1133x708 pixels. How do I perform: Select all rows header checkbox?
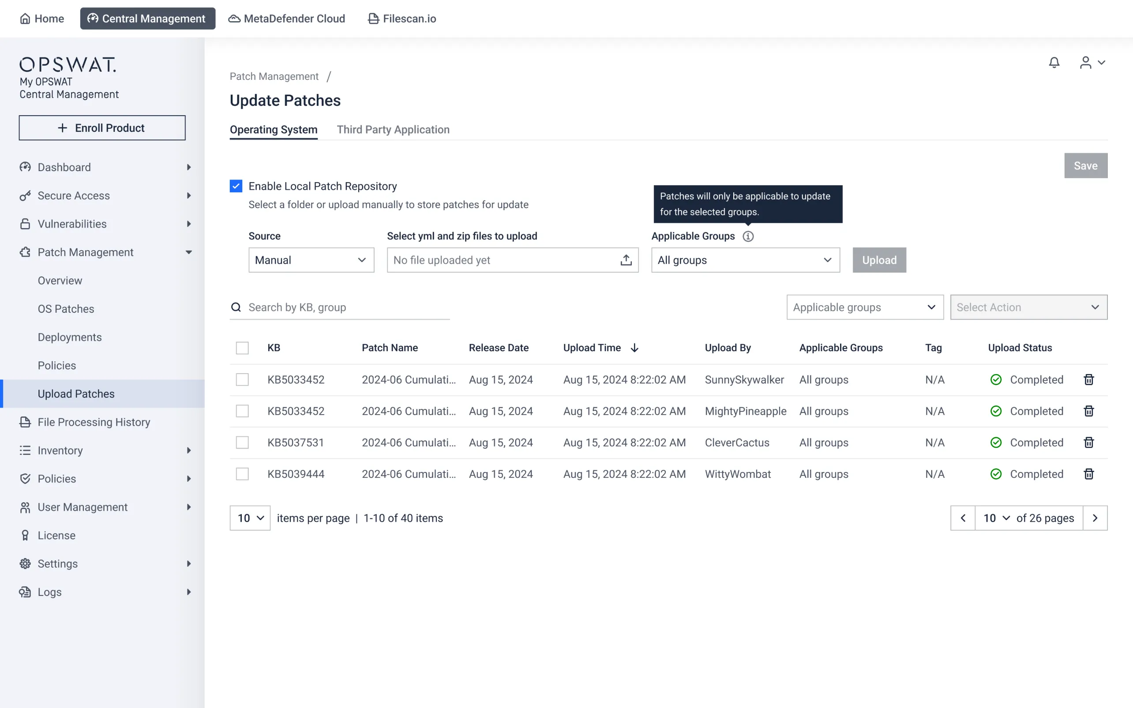[242, 348]
